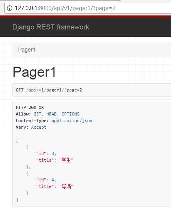Click the large Pager1 page heading
The image size is (171, 224).
tap(34, 72)
